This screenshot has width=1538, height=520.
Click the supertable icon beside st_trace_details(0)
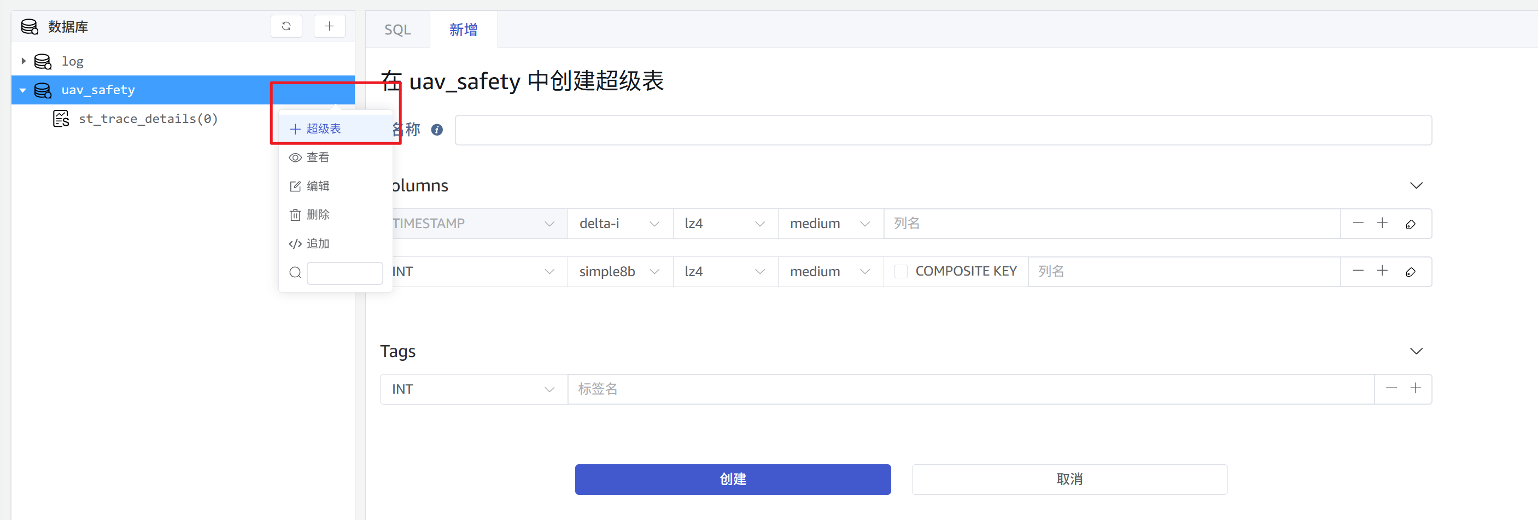pos(61,118)
